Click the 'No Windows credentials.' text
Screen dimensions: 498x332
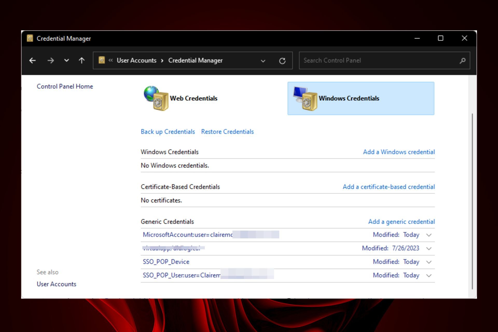pos(175,165)
